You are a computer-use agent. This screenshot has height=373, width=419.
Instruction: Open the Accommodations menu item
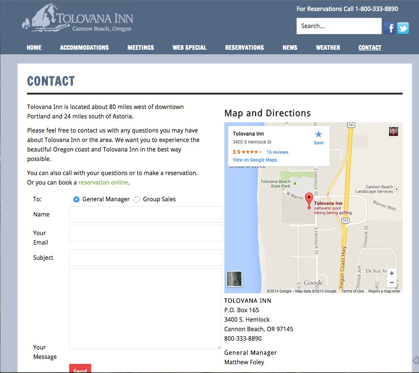click(84, 47)
